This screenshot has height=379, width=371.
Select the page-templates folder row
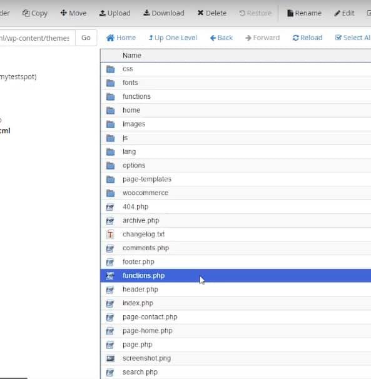pyautogui.click(x=236, y=179)
